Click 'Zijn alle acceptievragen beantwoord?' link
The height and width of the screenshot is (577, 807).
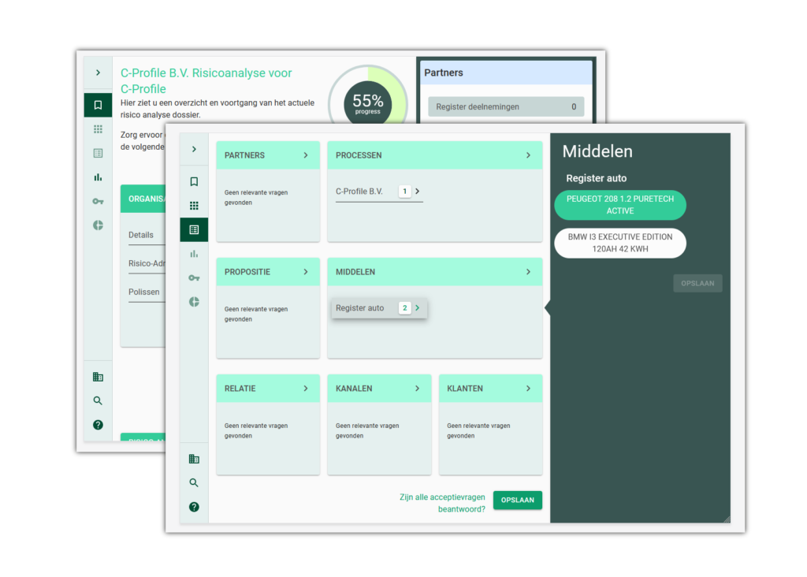pos(442,503)
